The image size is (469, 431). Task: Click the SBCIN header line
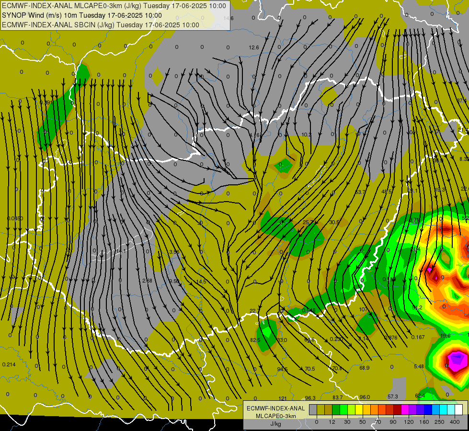(x=101, y=25)
